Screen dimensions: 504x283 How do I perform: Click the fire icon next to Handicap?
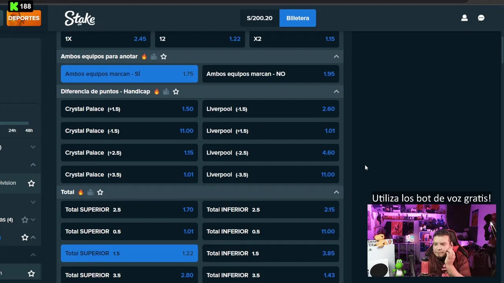click(x=157, y=92)
